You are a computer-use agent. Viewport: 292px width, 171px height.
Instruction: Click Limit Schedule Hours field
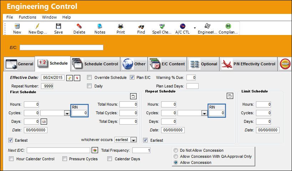point(263,105)
